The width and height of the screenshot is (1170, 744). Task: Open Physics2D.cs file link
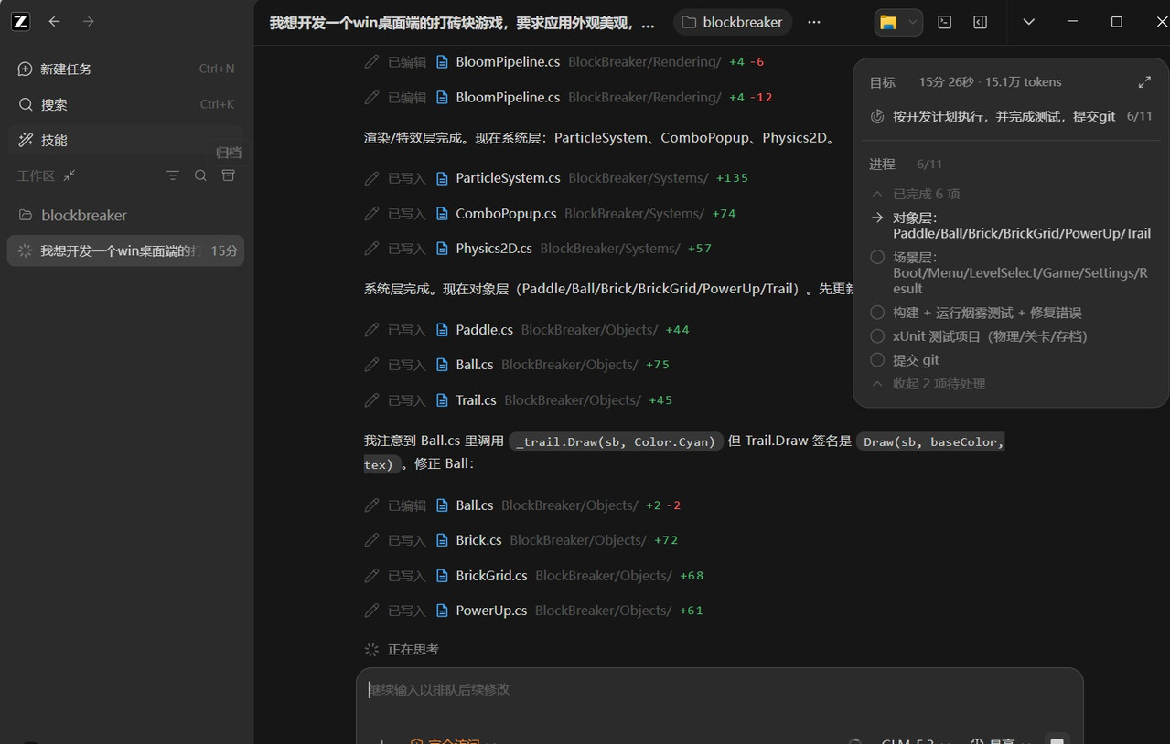tap(494, 249)
